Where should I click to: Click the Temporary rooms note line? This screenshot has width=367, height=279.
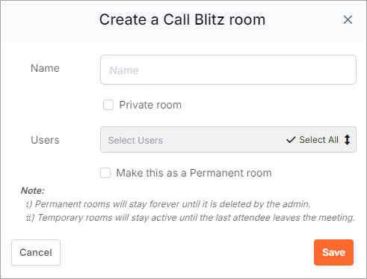tap(191, 218)
